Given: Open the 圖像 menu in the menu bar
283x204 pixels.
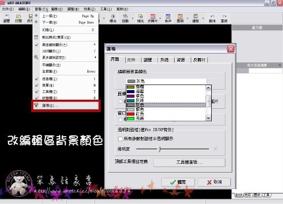Looking at the screenshot, I should coord(57,9).
